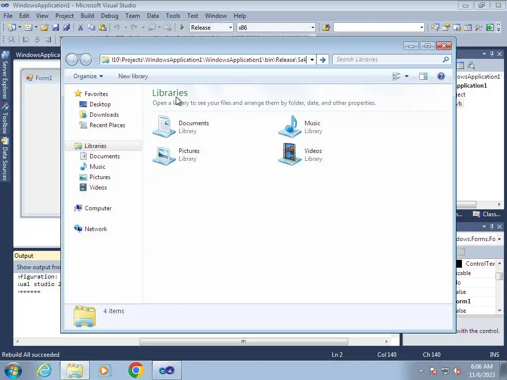Open the Find combo box dropdown arrow

(x=422, y=28)
